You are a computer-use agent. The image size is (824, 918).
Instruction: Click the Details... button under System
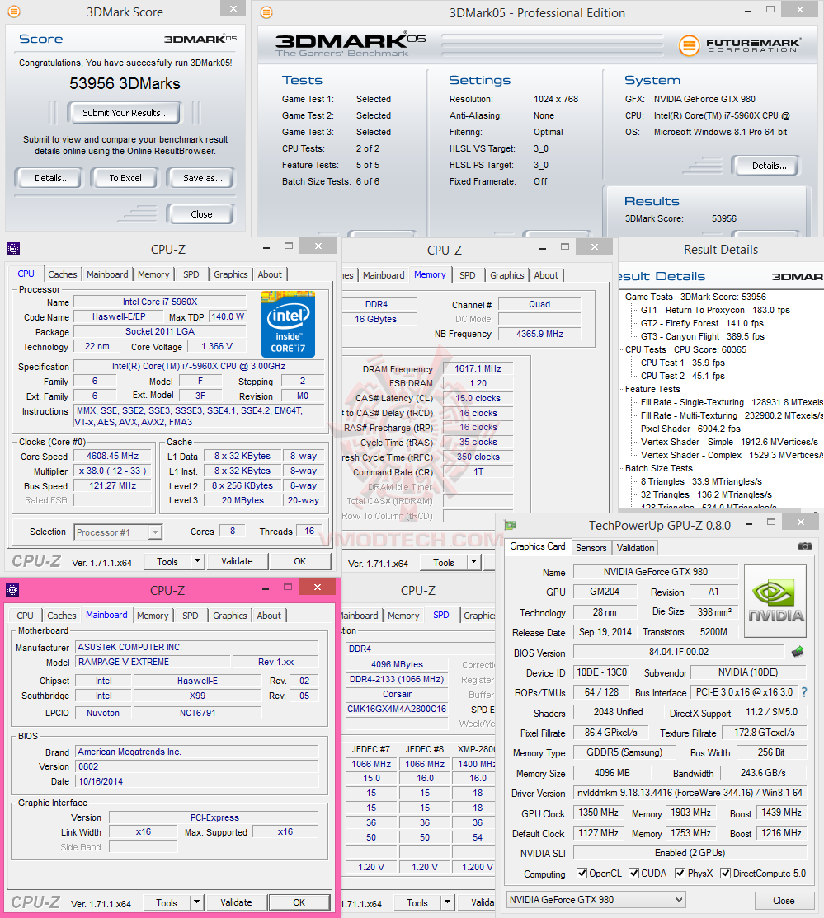click(x=767, y=166)
